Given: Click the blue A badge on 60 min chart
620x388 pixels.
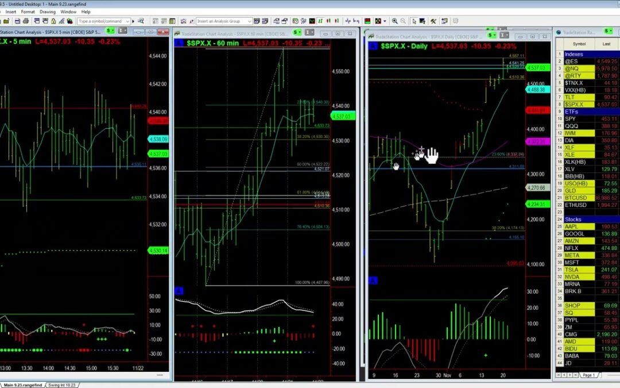Looking at the screenshot, I should point(179,43).
